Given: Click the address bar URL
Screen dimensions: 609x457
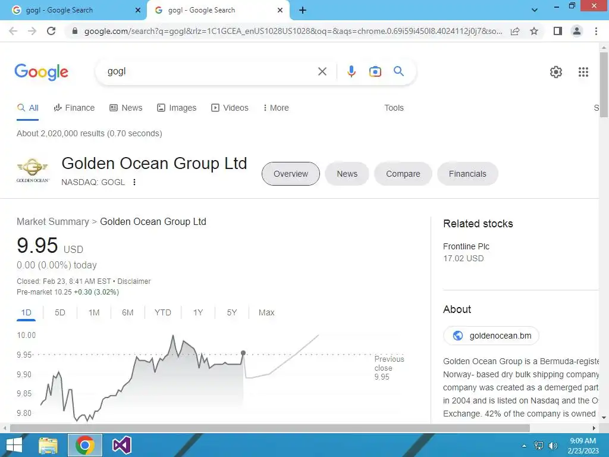Looking at the screenshot, I should coord(293,31).
